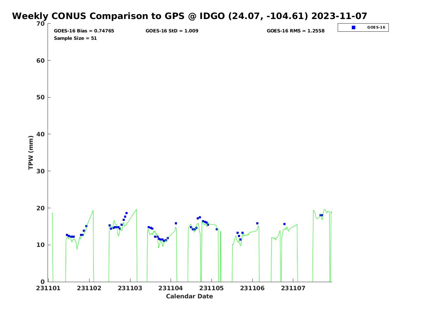Image resolution: width=423 pixels, height=317 pixels.
Task: Select the 231102 date tick label
Action: (89, 288)
